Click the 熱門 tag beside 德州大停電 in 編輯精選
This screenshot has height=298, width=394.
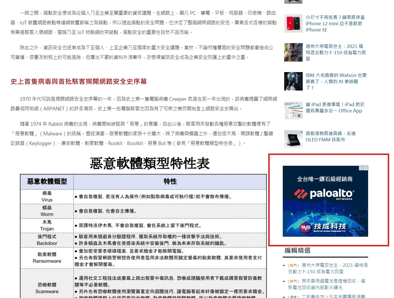coord(293,266)
